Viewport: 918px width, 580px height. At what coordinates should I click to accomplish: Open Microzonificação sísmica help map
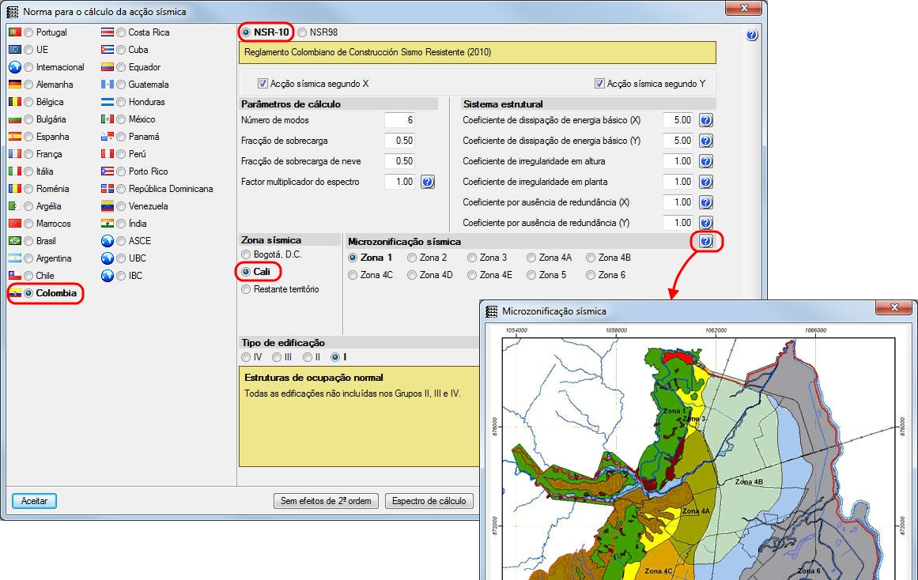pyautogui.click(x=706, y=241)
